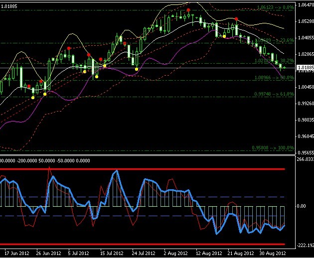The height and width of the screenshot is (258, 314).
Task: Click the Fibonacci label "0.99748 --> 61.8%"
Action: [x=274, y=94]
